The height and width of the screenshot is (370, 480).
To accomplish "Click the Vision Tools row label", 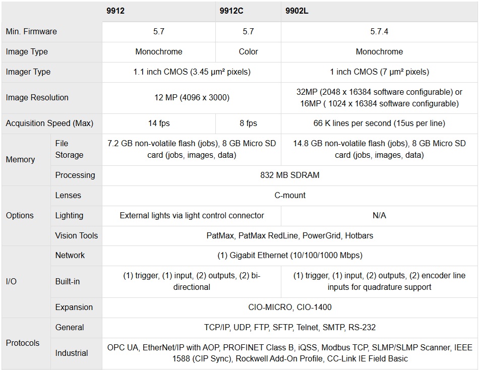I will click(77, 235).
